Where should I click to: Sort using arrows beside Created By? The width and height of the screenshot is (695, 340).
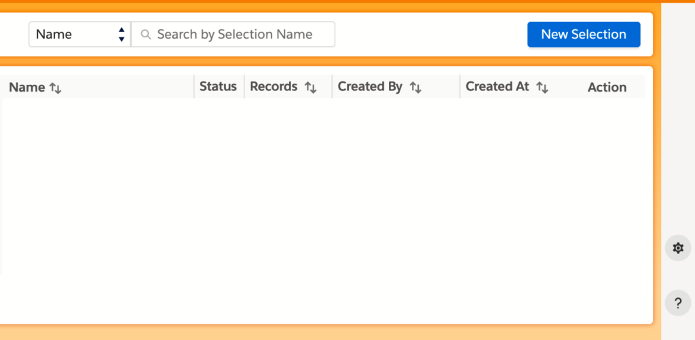click(415, 87)
